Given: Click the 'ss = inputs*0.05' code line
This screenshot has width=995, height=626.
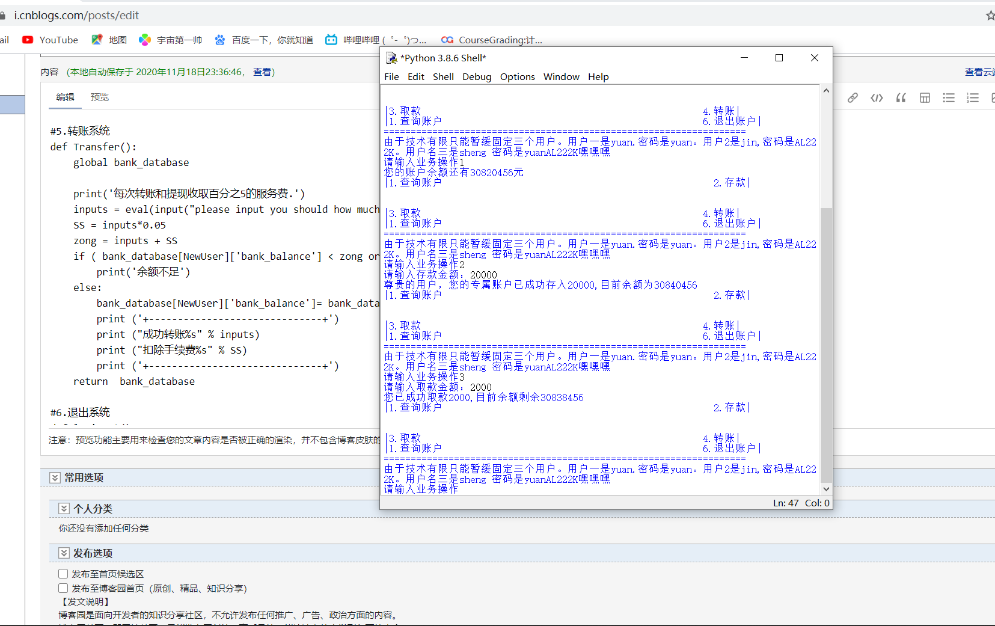Looking at the screenshot, I should pyautogui.click(x=120, y=225).
